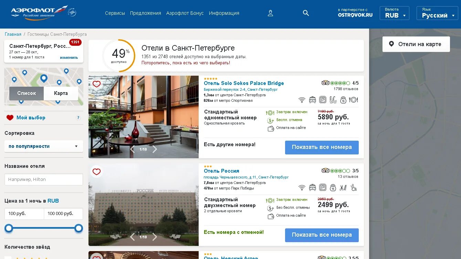Click cancellation icon for Отель Россия room
The width and height of the screenshot is (461, 259).
pyautogui.click(x=270, y=208)
